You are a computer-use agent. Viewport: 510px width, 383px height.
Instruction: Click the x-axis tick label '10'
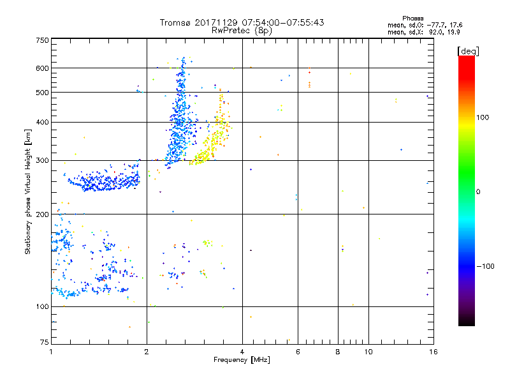(x=368, y=352)
